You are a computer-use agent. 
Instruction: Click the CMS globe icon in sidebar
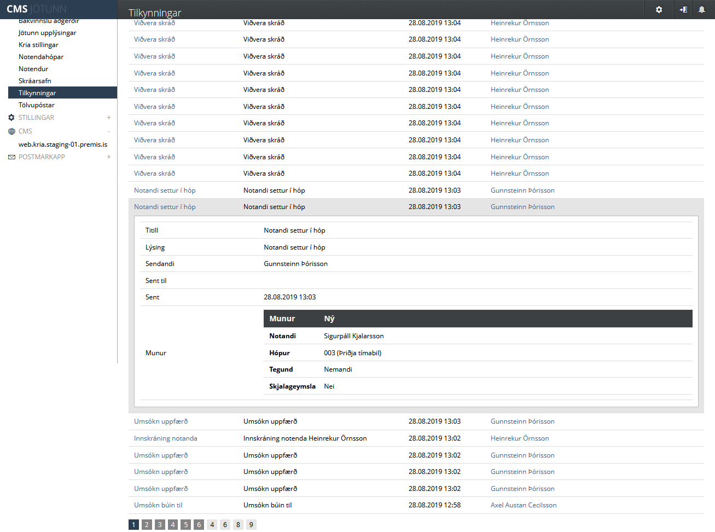[x=11, y=131]
